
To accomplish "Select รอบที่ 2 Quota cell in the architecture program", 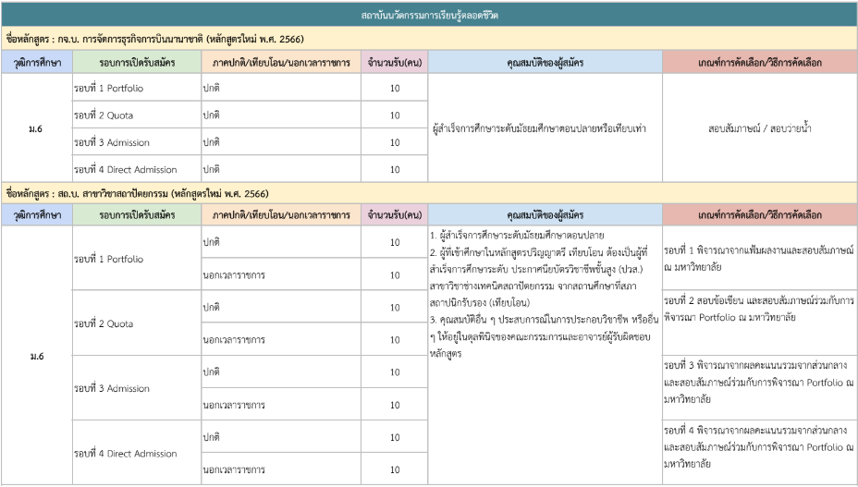I will tap(103, 324).
